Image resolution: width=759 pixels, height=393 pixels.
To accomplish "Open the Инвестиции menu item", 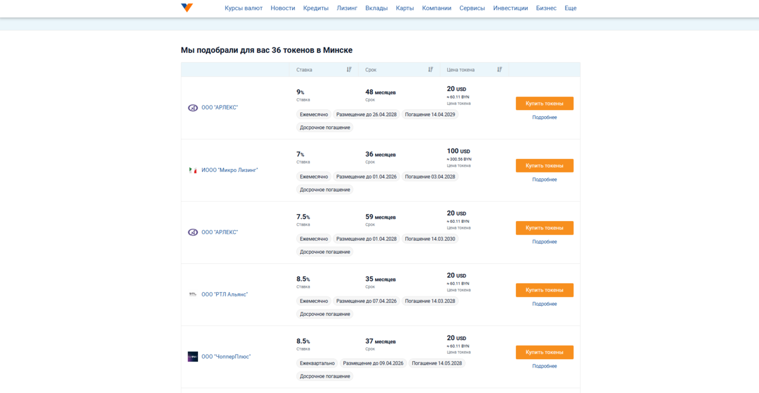I will 510,8.
